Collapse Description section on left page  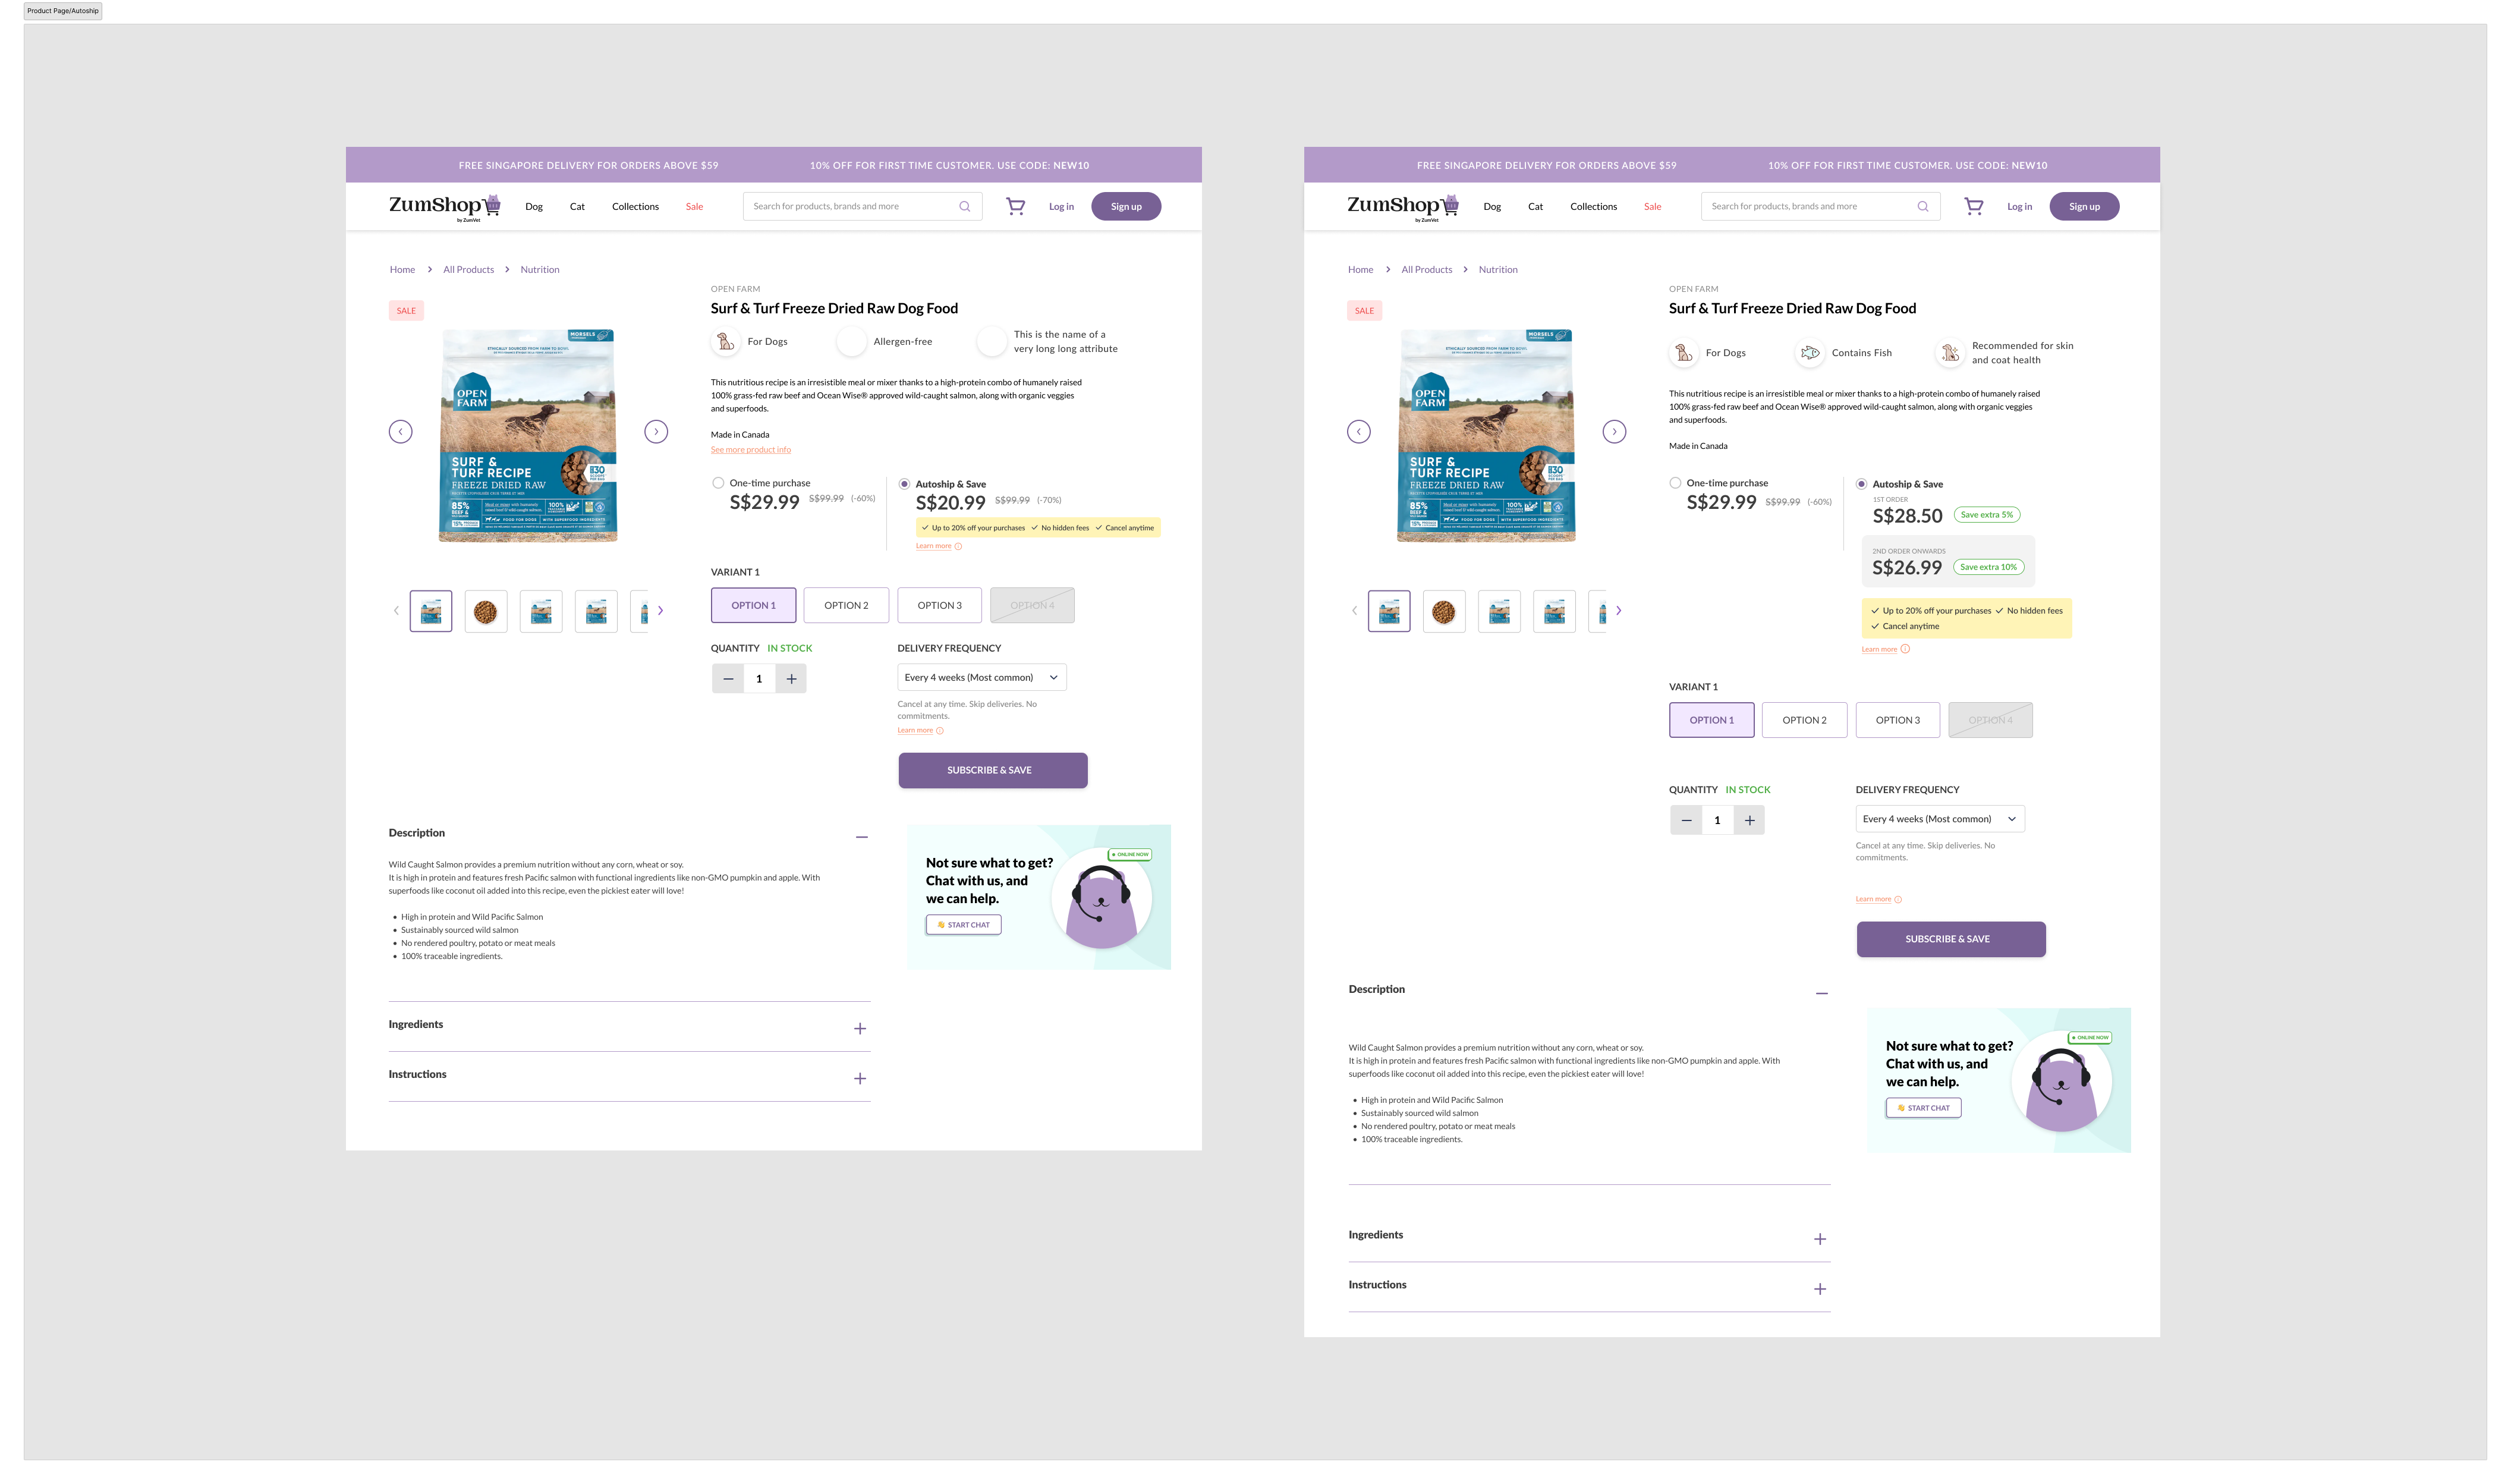[861, 837]
